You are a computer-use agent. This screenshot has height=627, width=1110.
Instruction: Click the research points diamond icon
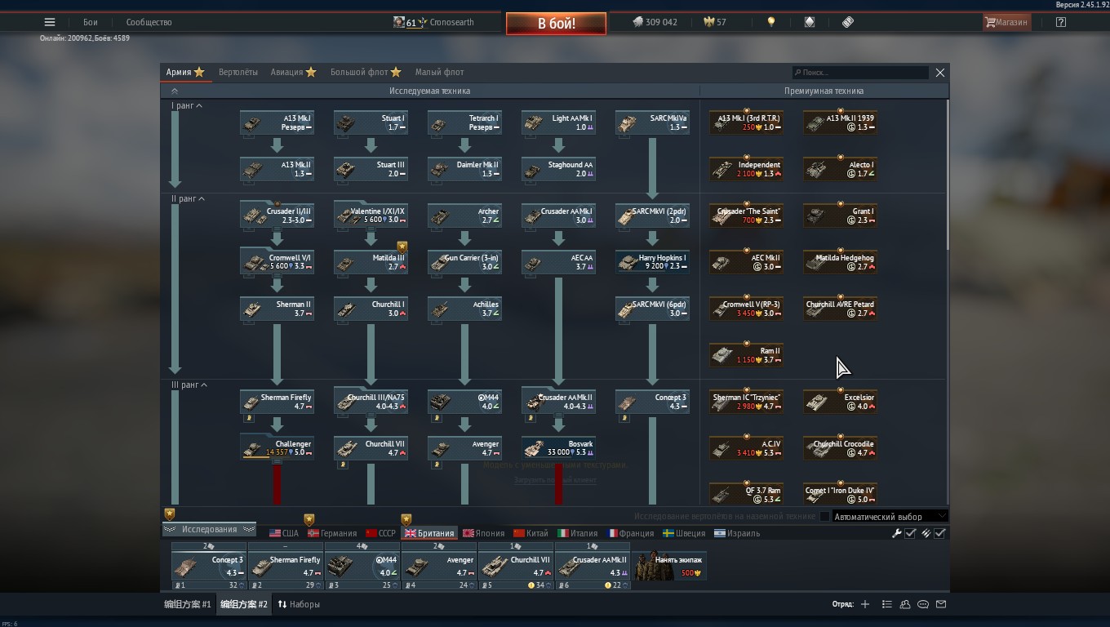point(810,22)
